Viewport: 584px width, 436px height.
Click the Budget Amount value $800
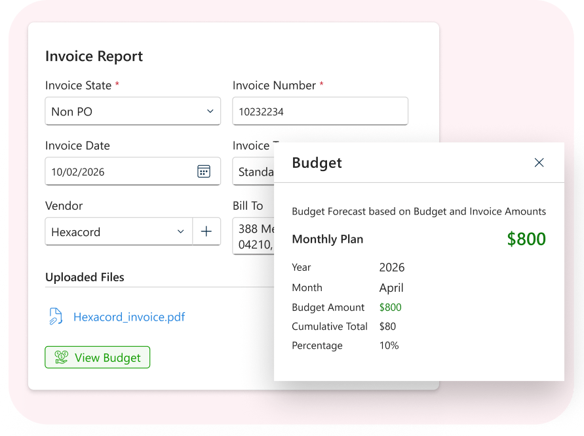pos(391,307)
